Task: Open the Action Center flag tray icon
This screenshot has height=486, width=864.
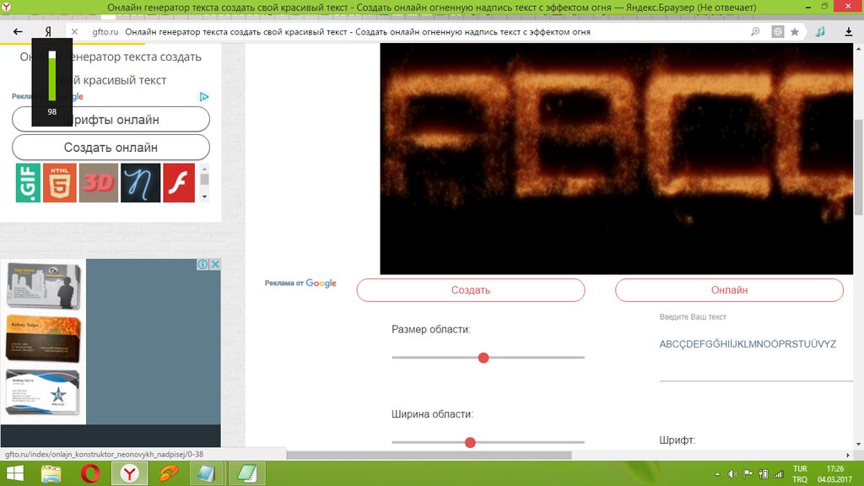Action: (x=748, y=474)
